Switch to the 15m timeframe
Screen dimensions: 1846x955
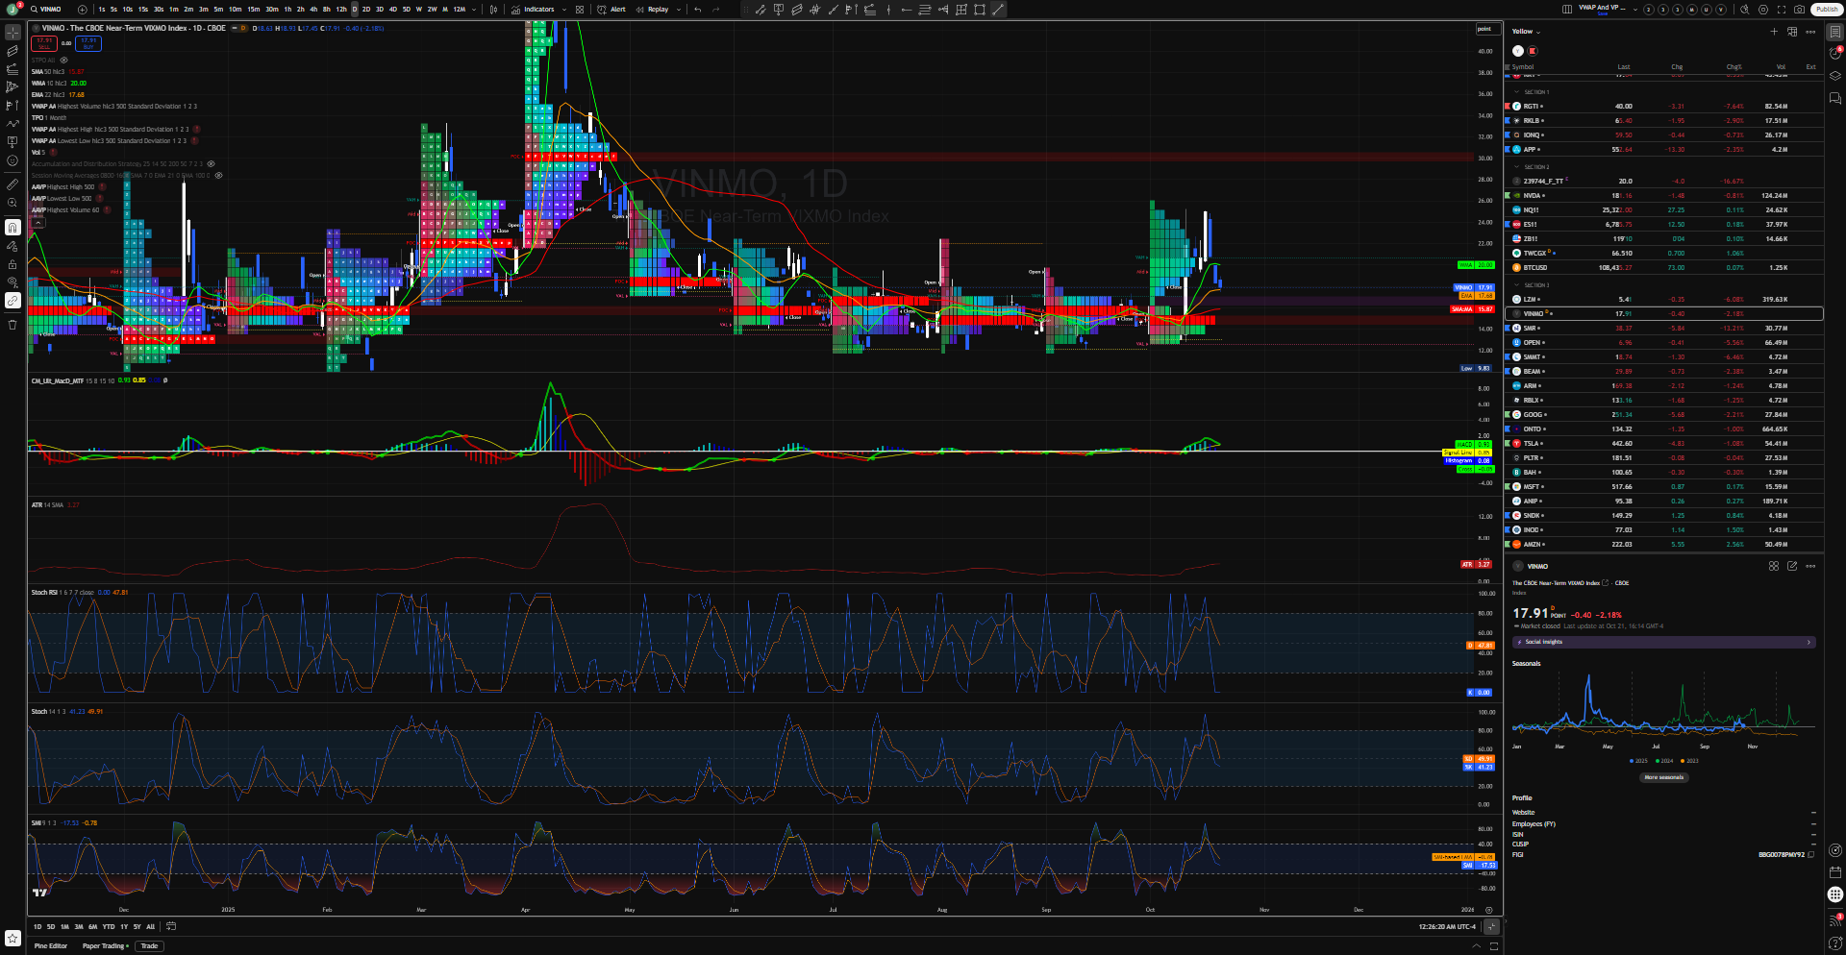click(x=254, y=10)
